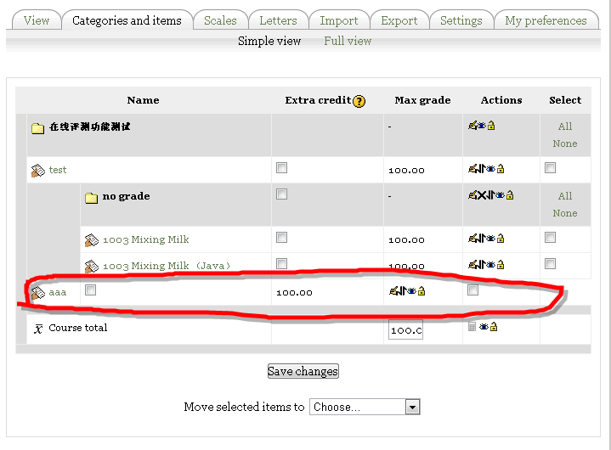Select the Simple view sub-tab
Viewport: 611px width, 450px height.
[x=269, y=41]
